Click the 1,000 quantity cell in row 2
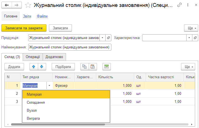Image resolution: width=199 pixels, height=128 pixels. (x=122, y=94)
